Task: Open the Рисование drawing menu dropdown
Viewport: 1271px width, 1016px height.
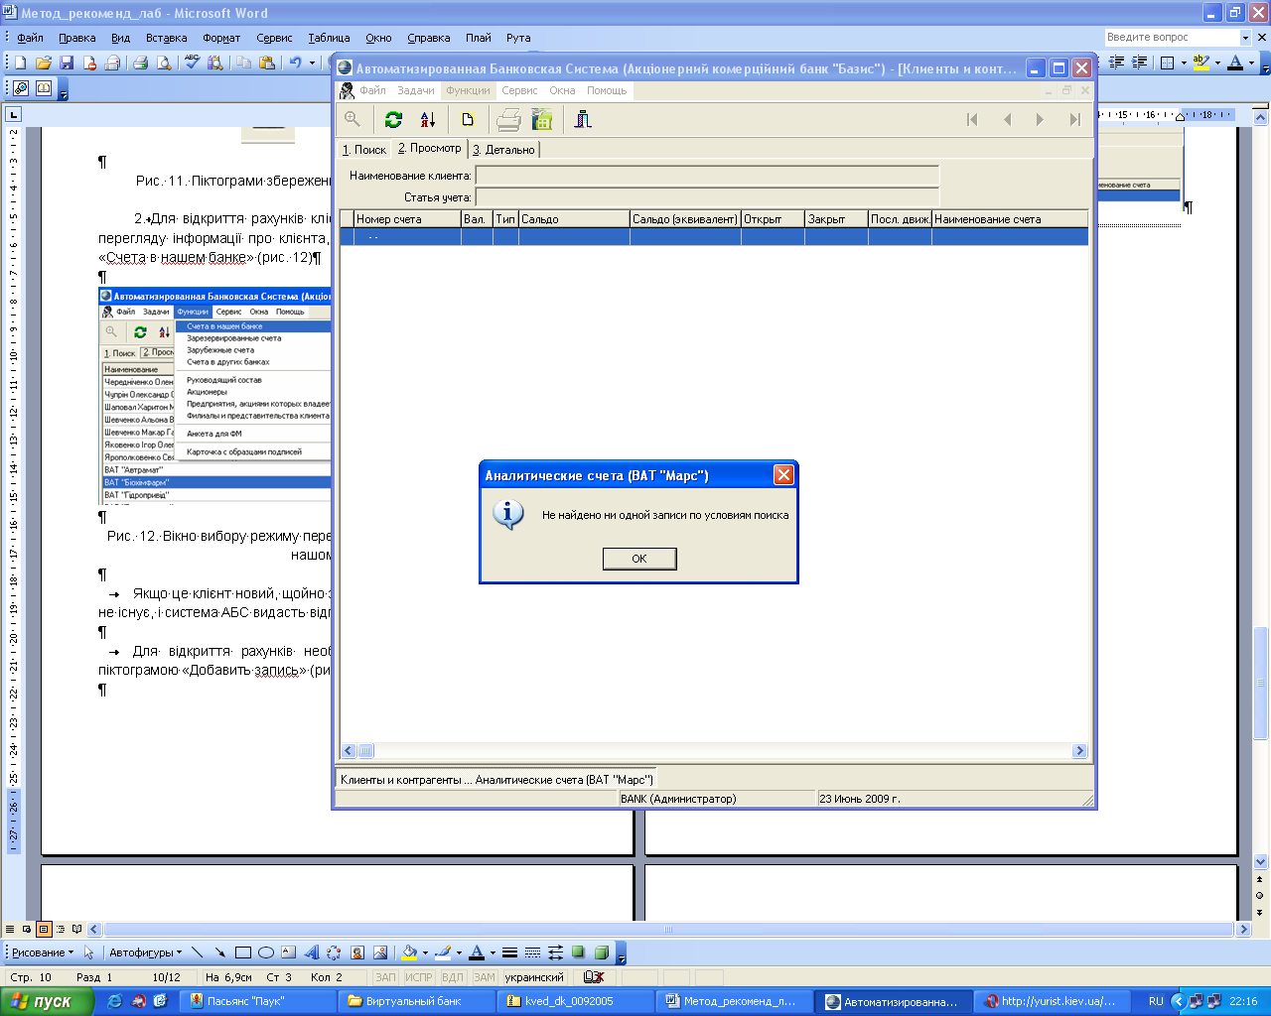Action: coord(42,952)
